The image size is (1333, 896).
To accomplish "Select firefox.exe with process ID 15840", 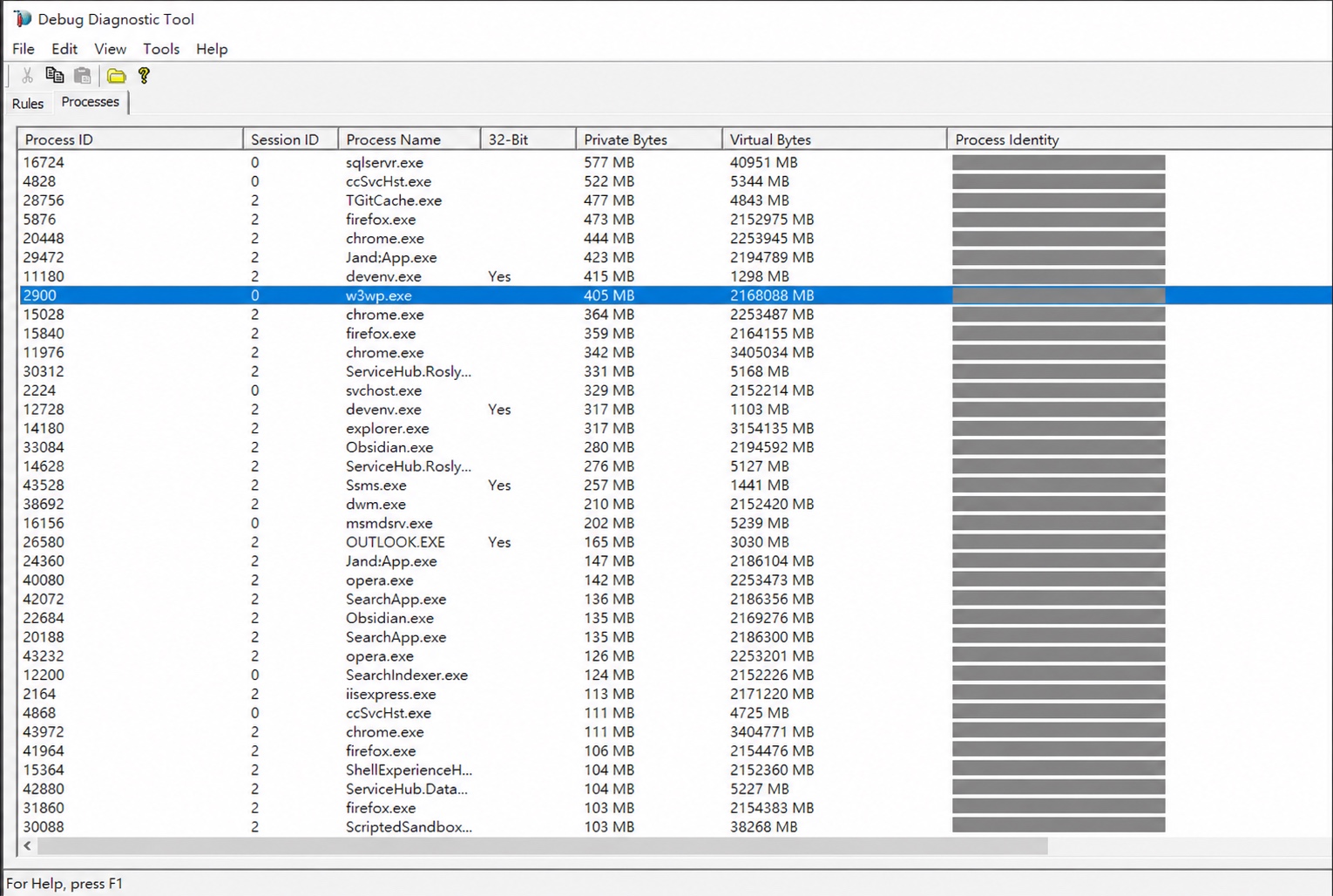I will point(675,333).
